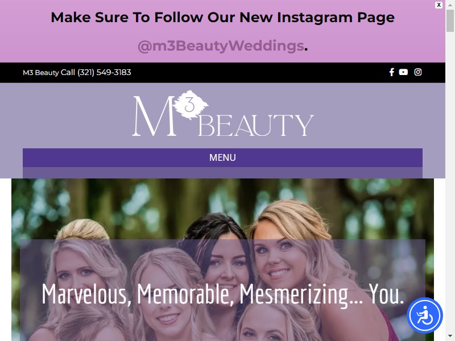The height and width of the screenshot is (341, 455).
Task: Open the accessibility options widget
Action: coord(424,315)
